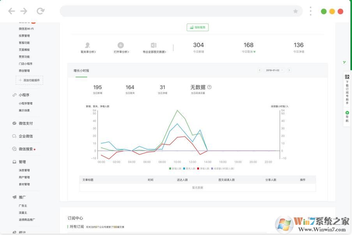Click the QR code icon for 下载订阅号助手
352x235 pixels.
(x=347, y=77)
